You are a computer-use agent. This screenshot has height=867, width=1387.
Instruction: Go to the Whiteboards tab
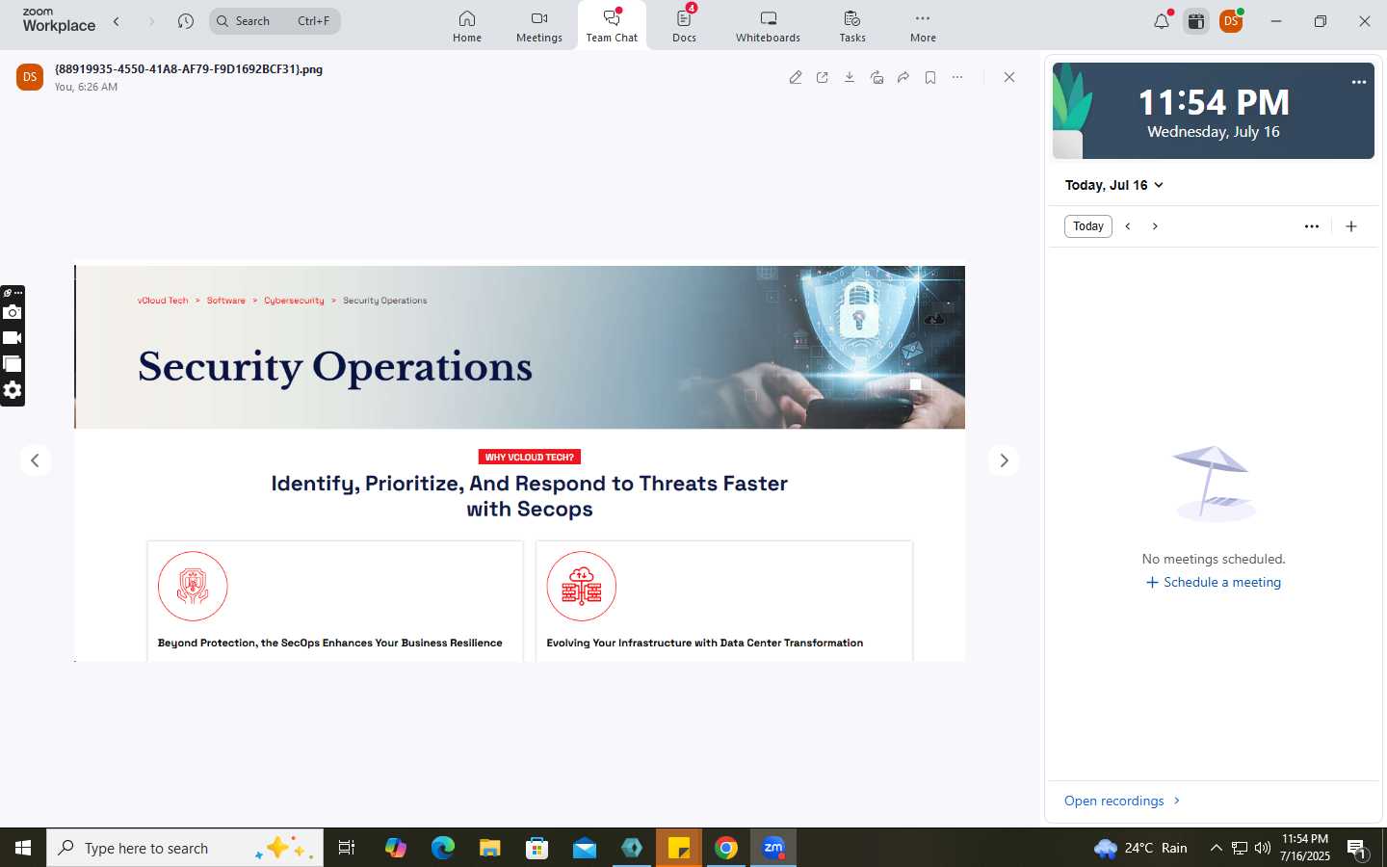tap(768, 26)
